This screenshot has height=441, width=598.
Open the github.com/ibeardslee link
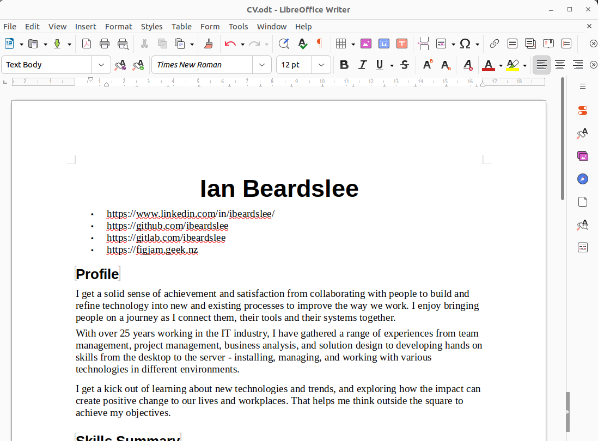click(167, 226)
